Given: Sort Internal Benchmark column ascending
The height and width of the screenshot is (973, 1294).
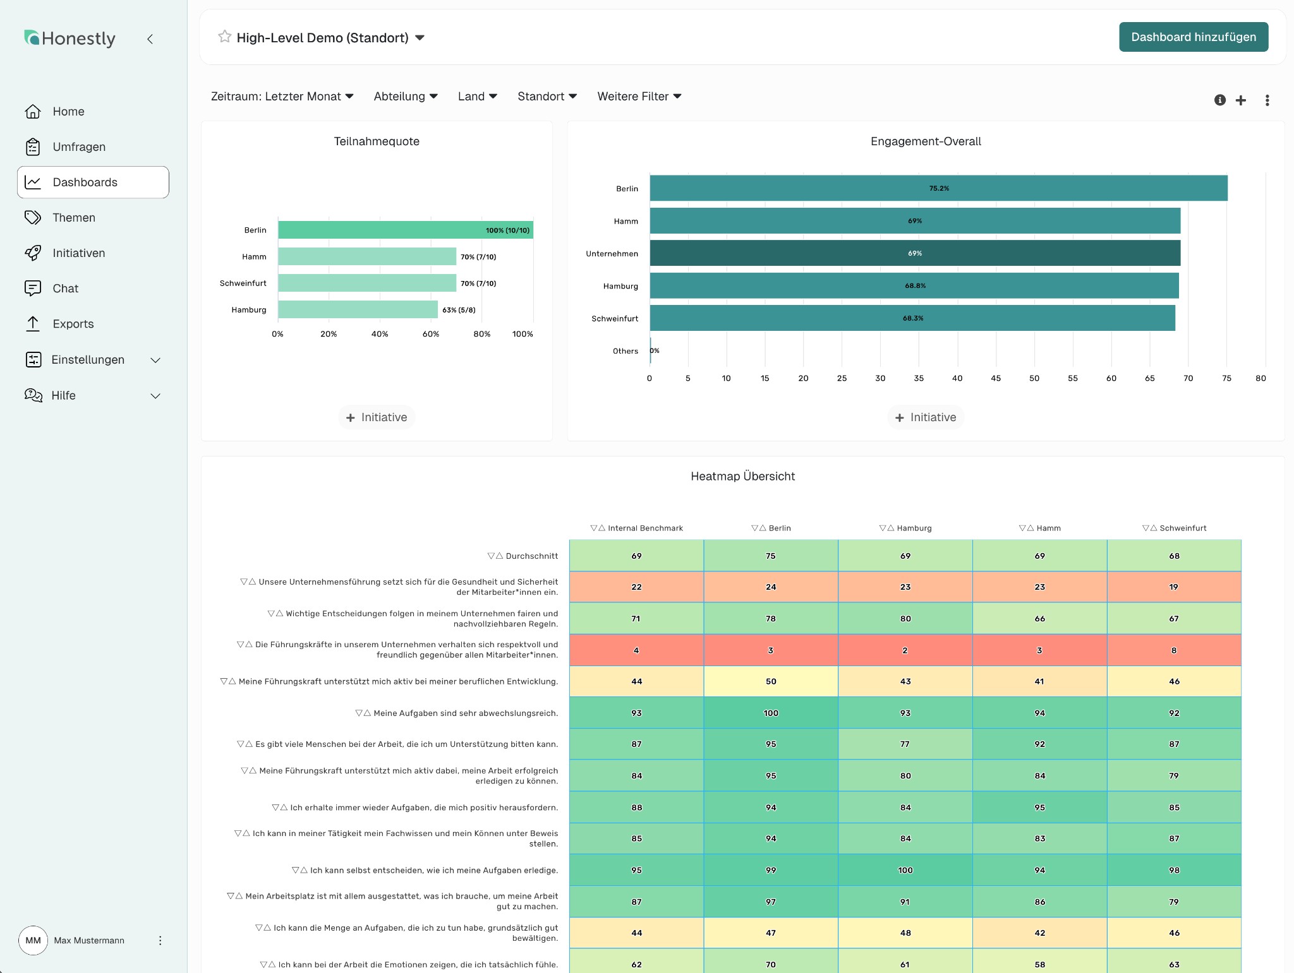Looking at the screenshot, I should (600, 528).
